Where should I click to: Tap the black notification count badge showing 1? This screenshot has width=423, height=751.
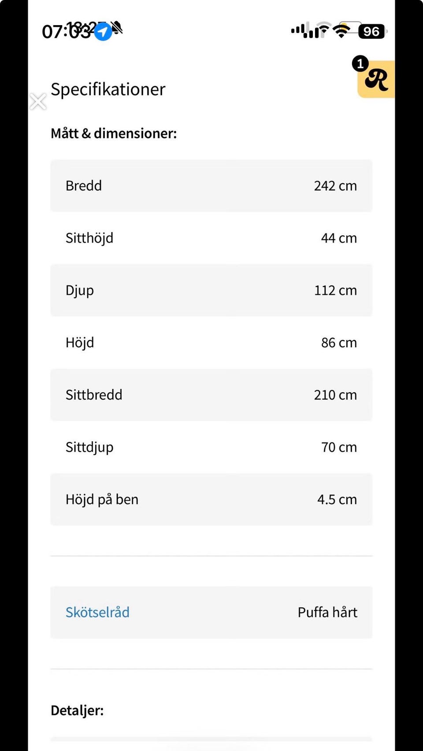tap(360, 64)
